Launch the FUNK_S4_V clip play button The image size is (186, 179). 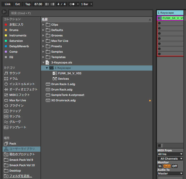click(x=160, y=18)
